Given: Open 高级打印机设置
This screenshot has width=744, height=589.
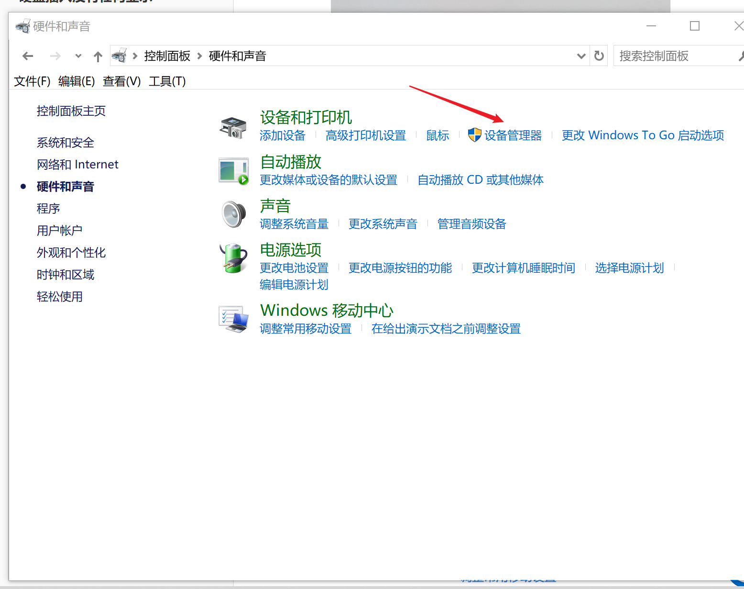Looking at the screenshot, I should [x=366, y=135].
